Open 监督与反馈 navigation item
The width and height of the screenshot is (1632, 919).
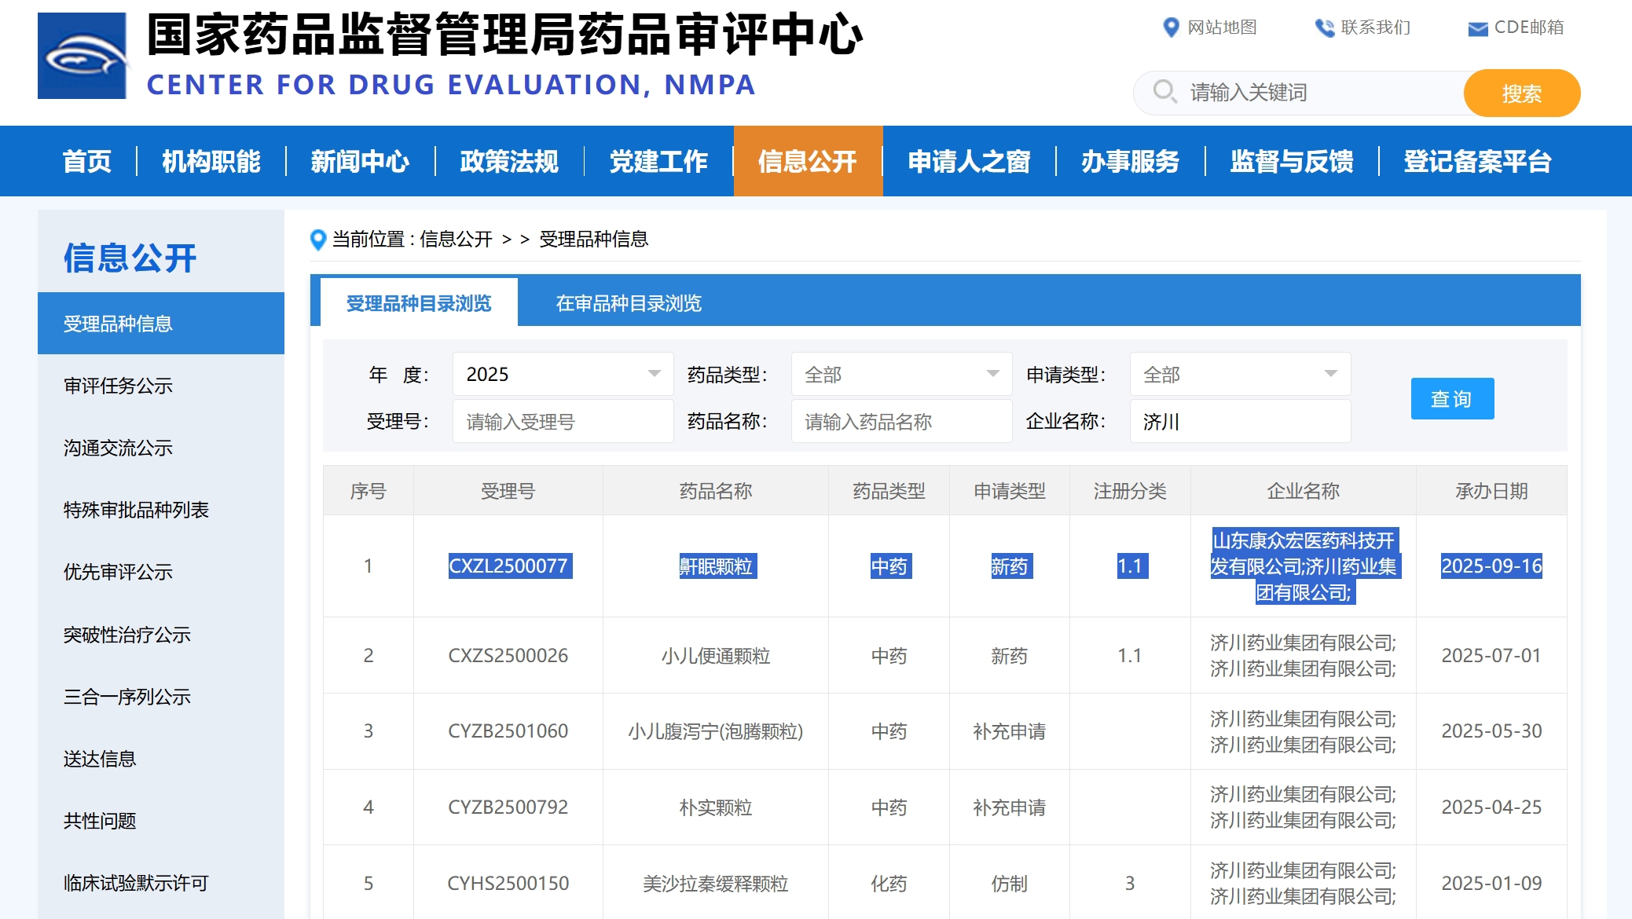(1292, 162)
